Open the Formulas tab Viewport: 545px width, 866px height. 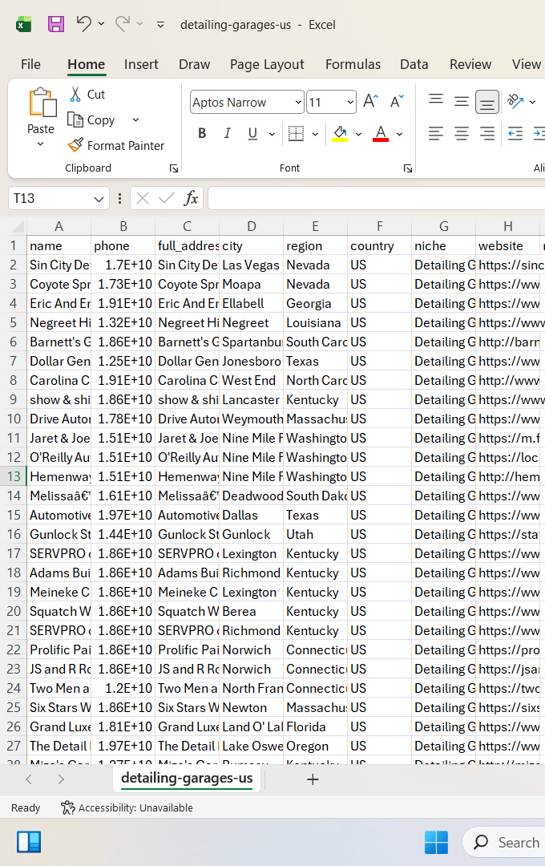(x=353, y=64)
